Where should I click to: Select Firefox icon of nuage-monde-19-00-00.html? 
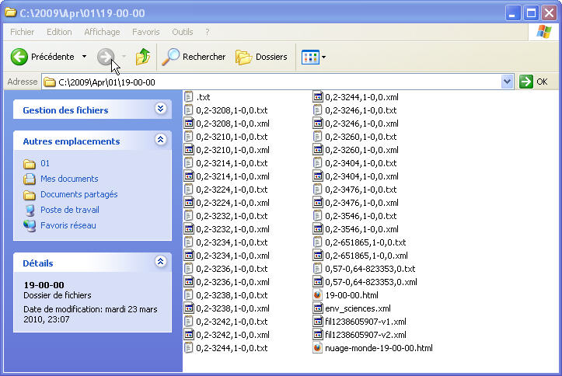[x=318, y=348]
